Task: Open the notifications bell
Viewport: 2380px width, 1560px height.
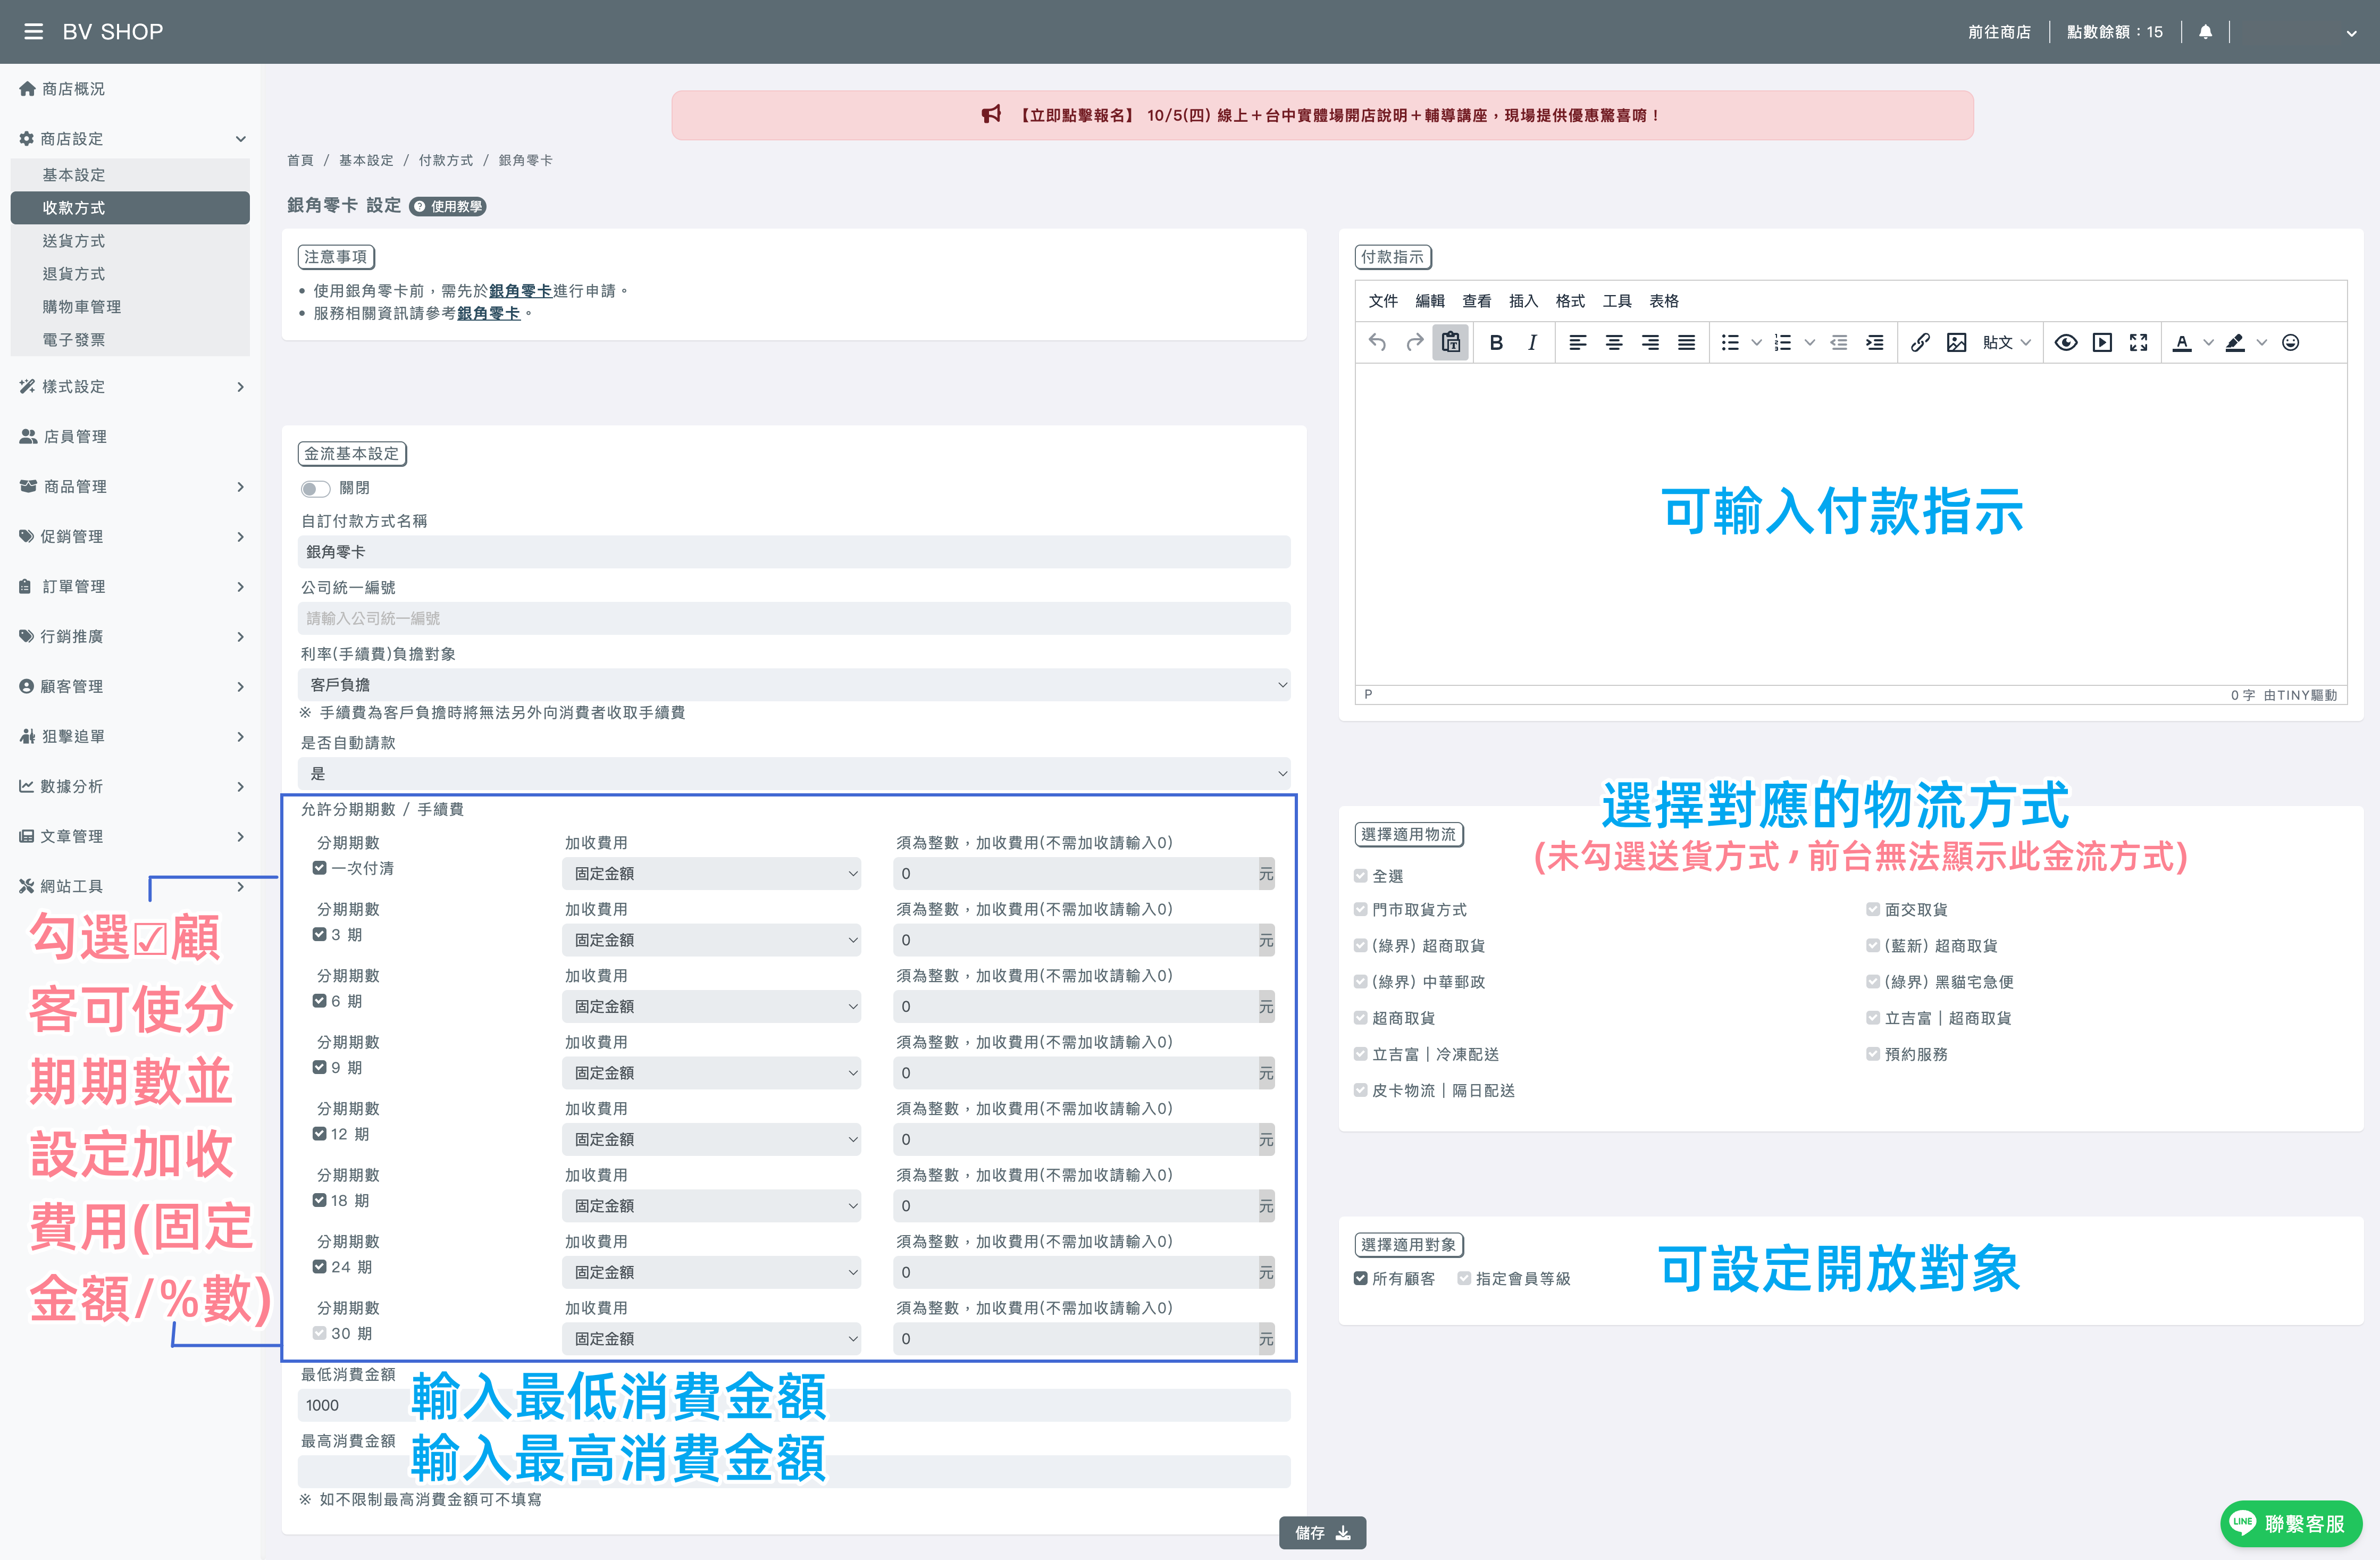Action: [x=2205, y=32]
